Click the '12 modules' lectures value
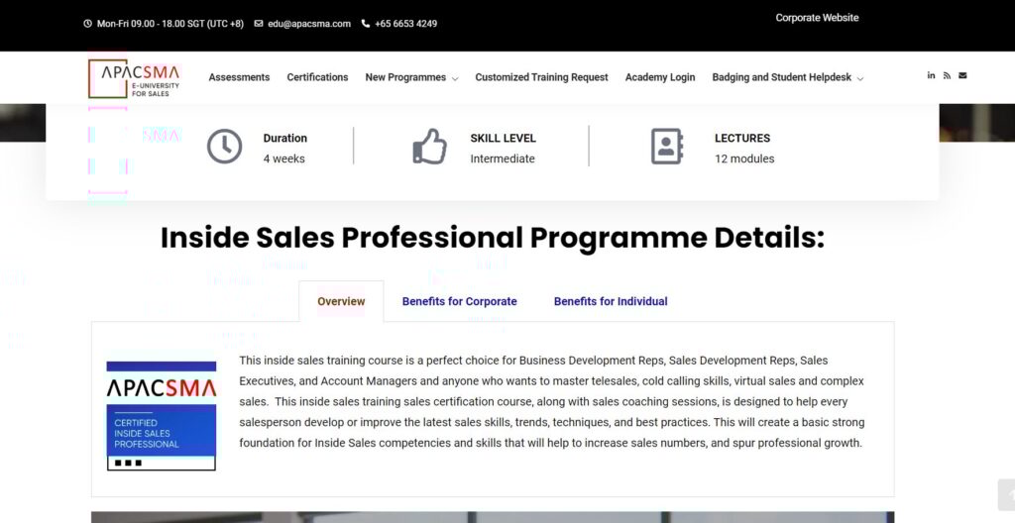This screenshot has width=1015, height=523. coord(744,158)
